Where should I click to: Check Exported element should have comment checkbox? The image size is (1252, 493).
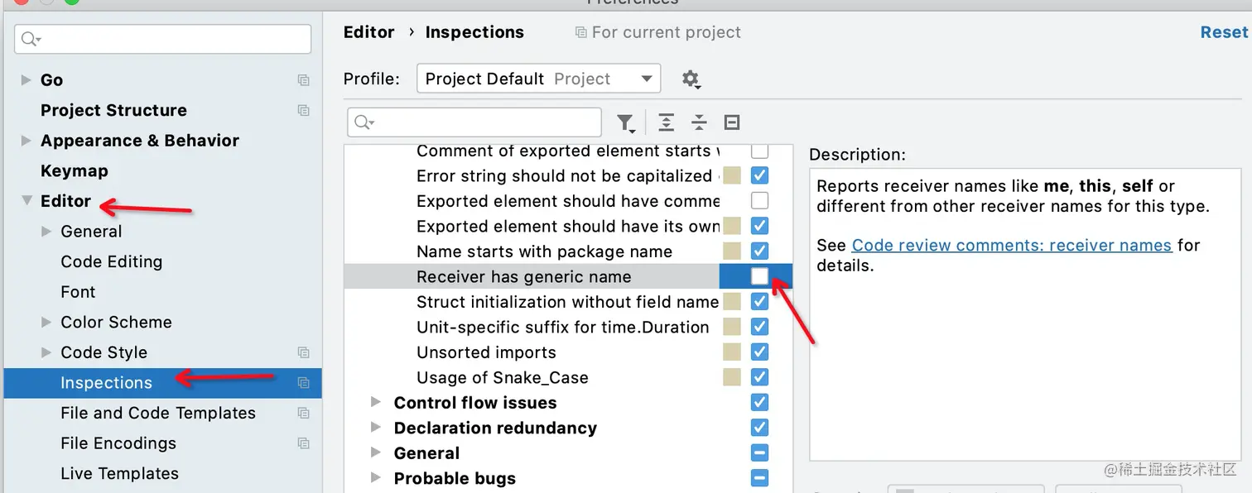(759, 201)
